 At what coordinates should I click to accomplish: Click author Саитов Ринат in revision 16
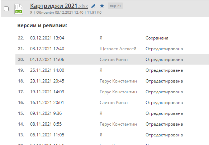click(x=114, y=103)
